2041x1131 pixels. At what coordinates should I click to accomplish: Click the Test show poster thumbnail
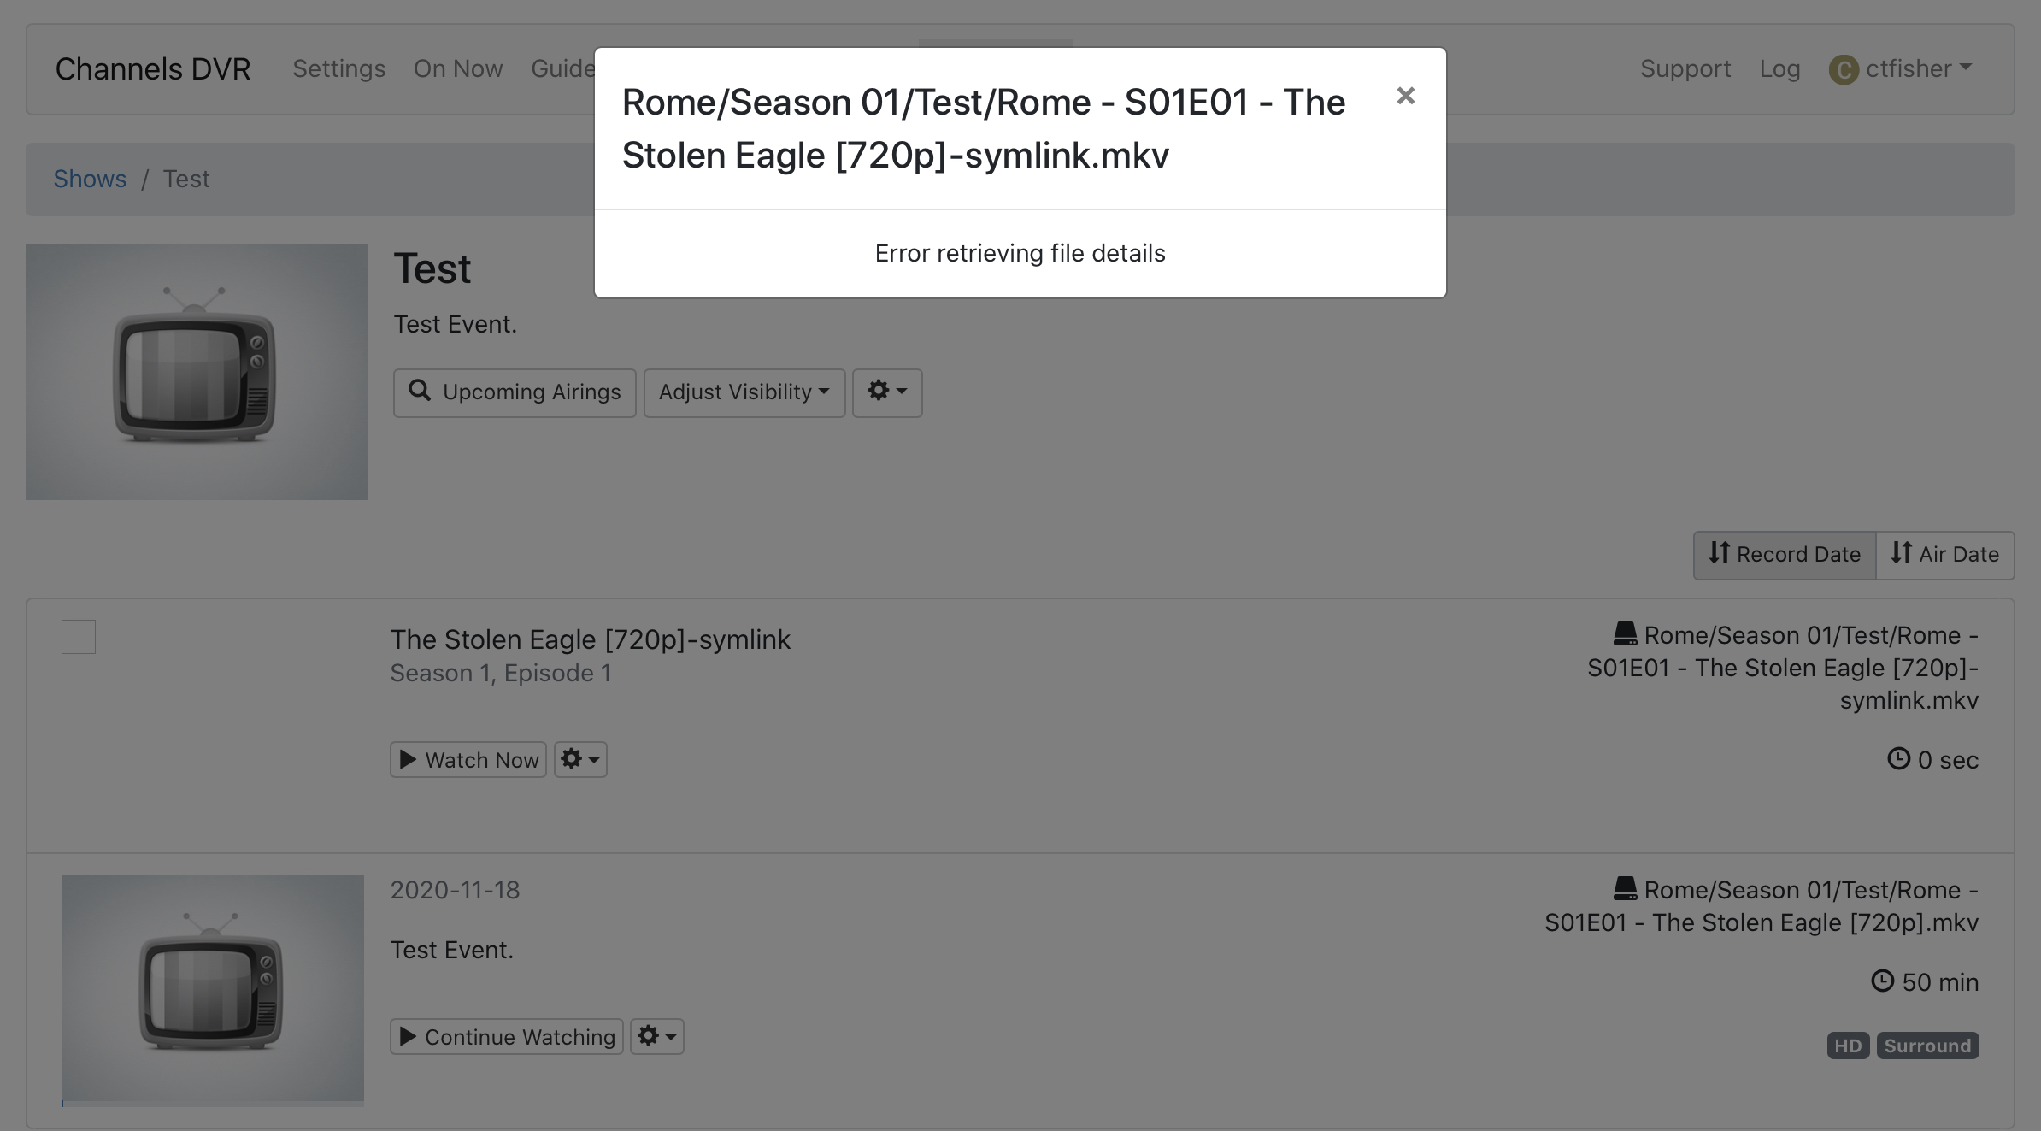click(x=197, y=372)
